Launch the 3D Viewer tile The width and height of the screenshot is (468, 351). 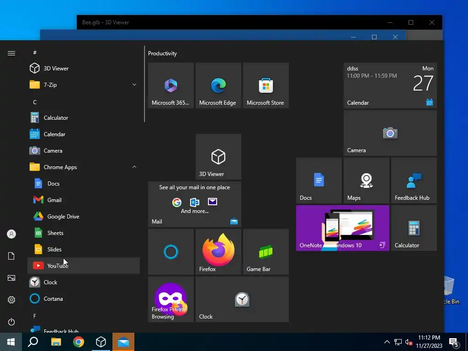coord(218,157)
